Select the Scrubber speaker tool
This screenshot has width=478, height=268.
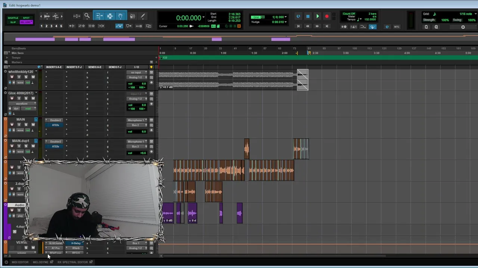tap(133, 16)
